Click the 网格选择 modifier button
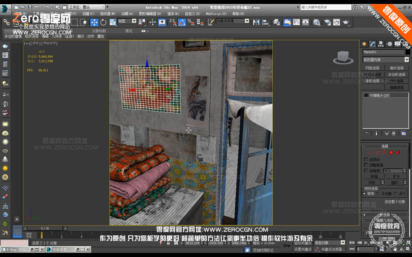 [372, 68]
